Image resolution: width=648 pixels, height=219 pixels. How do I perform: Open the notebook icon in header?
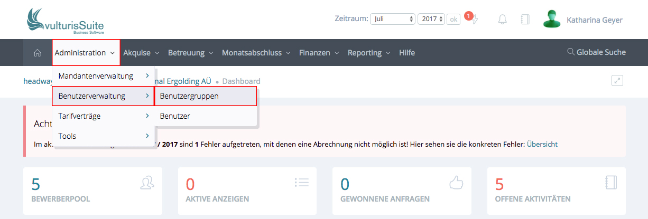[525, 20]
